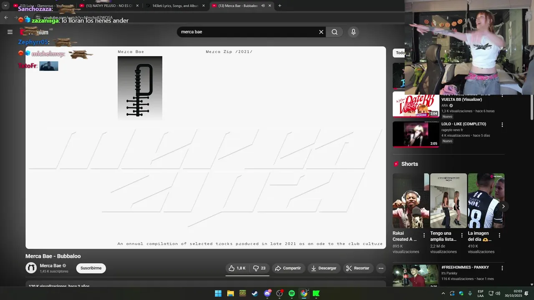The width and height of the screenshot is (534, 300).
Task: Mute the Merca Bae tab audio
Action: (263, 6)
